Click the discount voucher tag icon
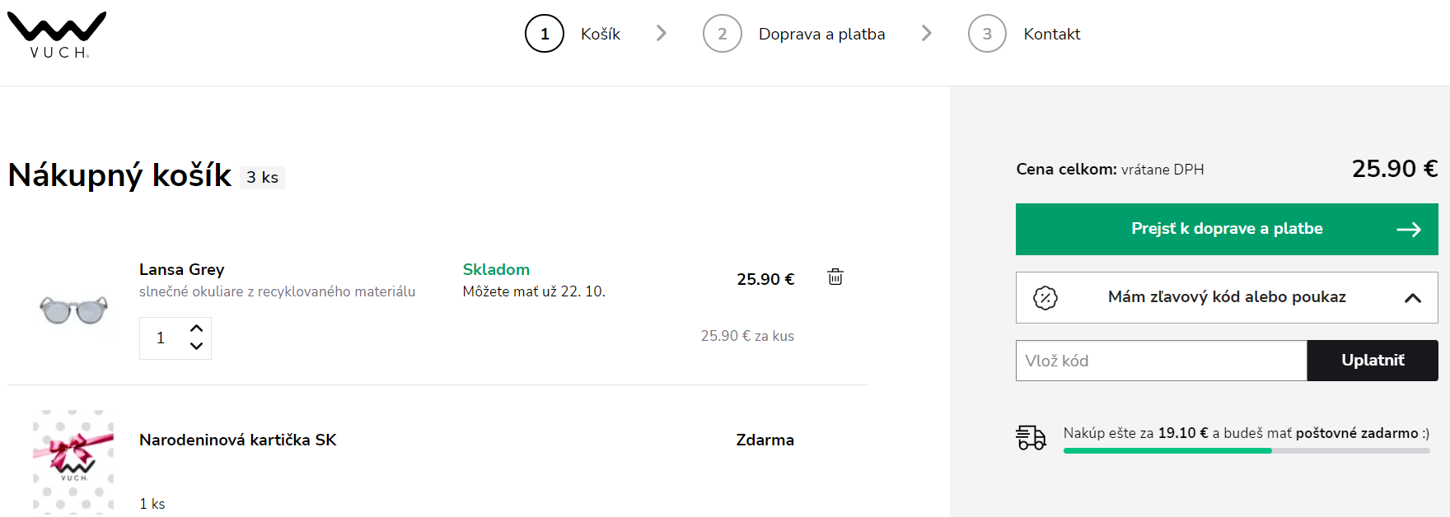The height and width of the screenshot is (517, 1450). point(1045,297)
